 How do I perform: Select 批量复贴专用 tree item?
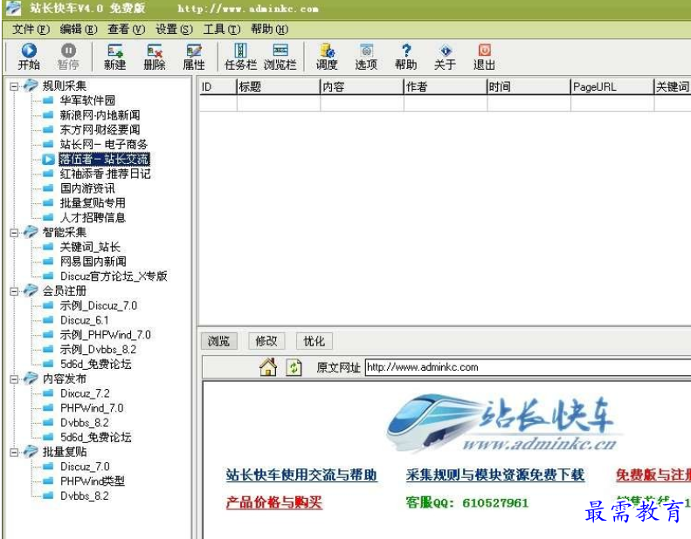(93, 203)
